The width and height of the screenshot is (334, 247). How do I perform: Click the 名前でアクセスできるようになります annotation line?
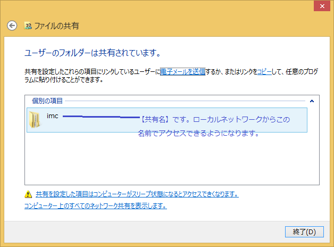[198, 134]
